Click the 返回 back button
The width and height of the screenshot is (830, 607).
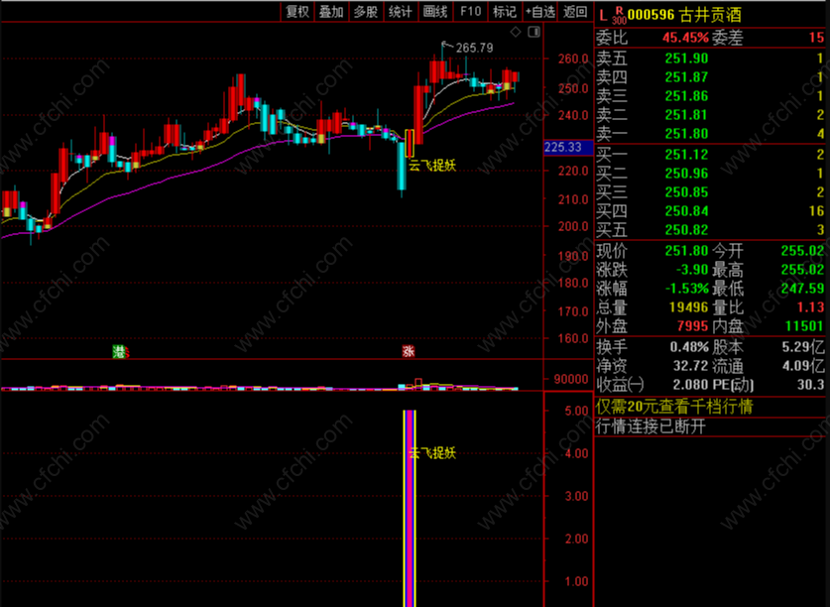click(x=575, y=12)
